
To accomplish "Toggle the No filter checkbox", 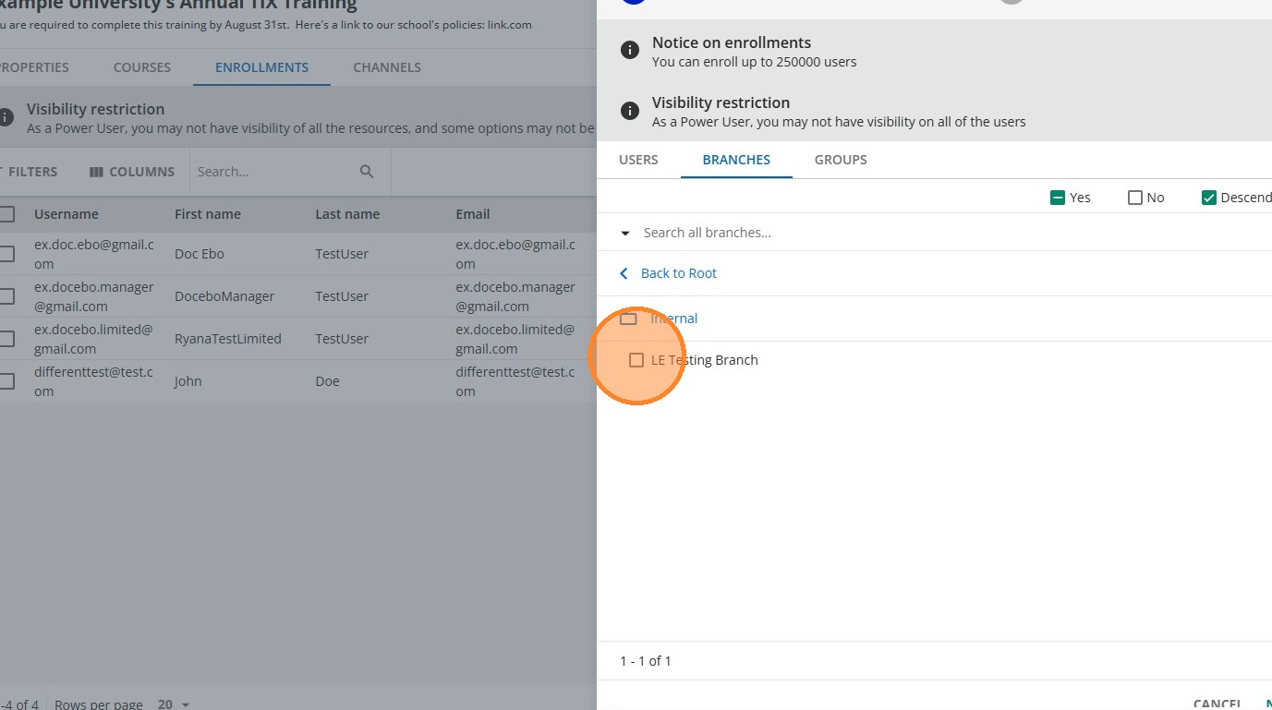I will pos(1135,198).
